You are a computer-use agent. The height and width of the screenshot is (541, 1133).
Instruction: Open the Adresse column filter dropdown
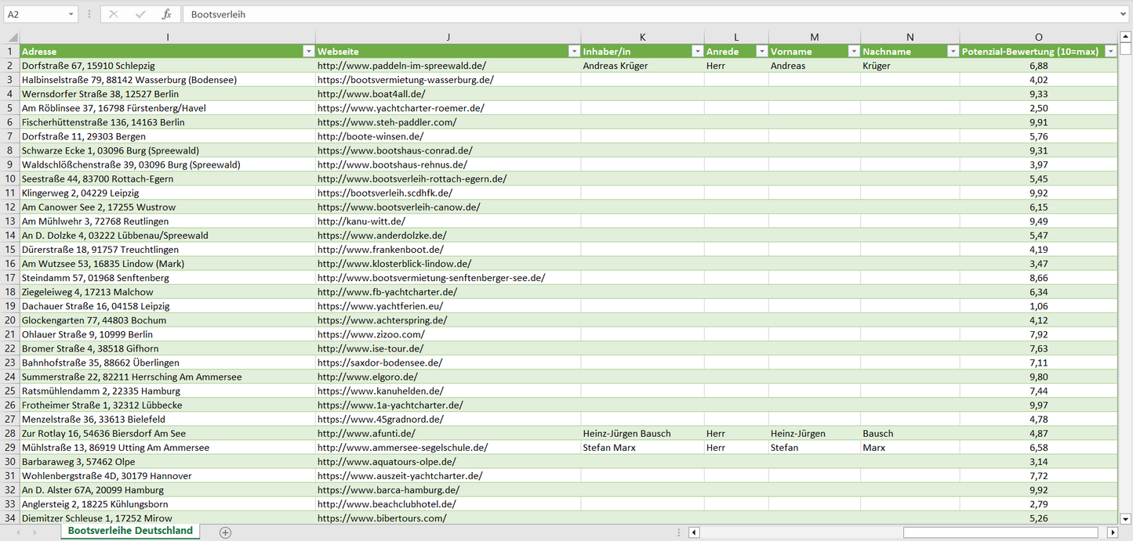pyautogui.click(x=307, y=52)
